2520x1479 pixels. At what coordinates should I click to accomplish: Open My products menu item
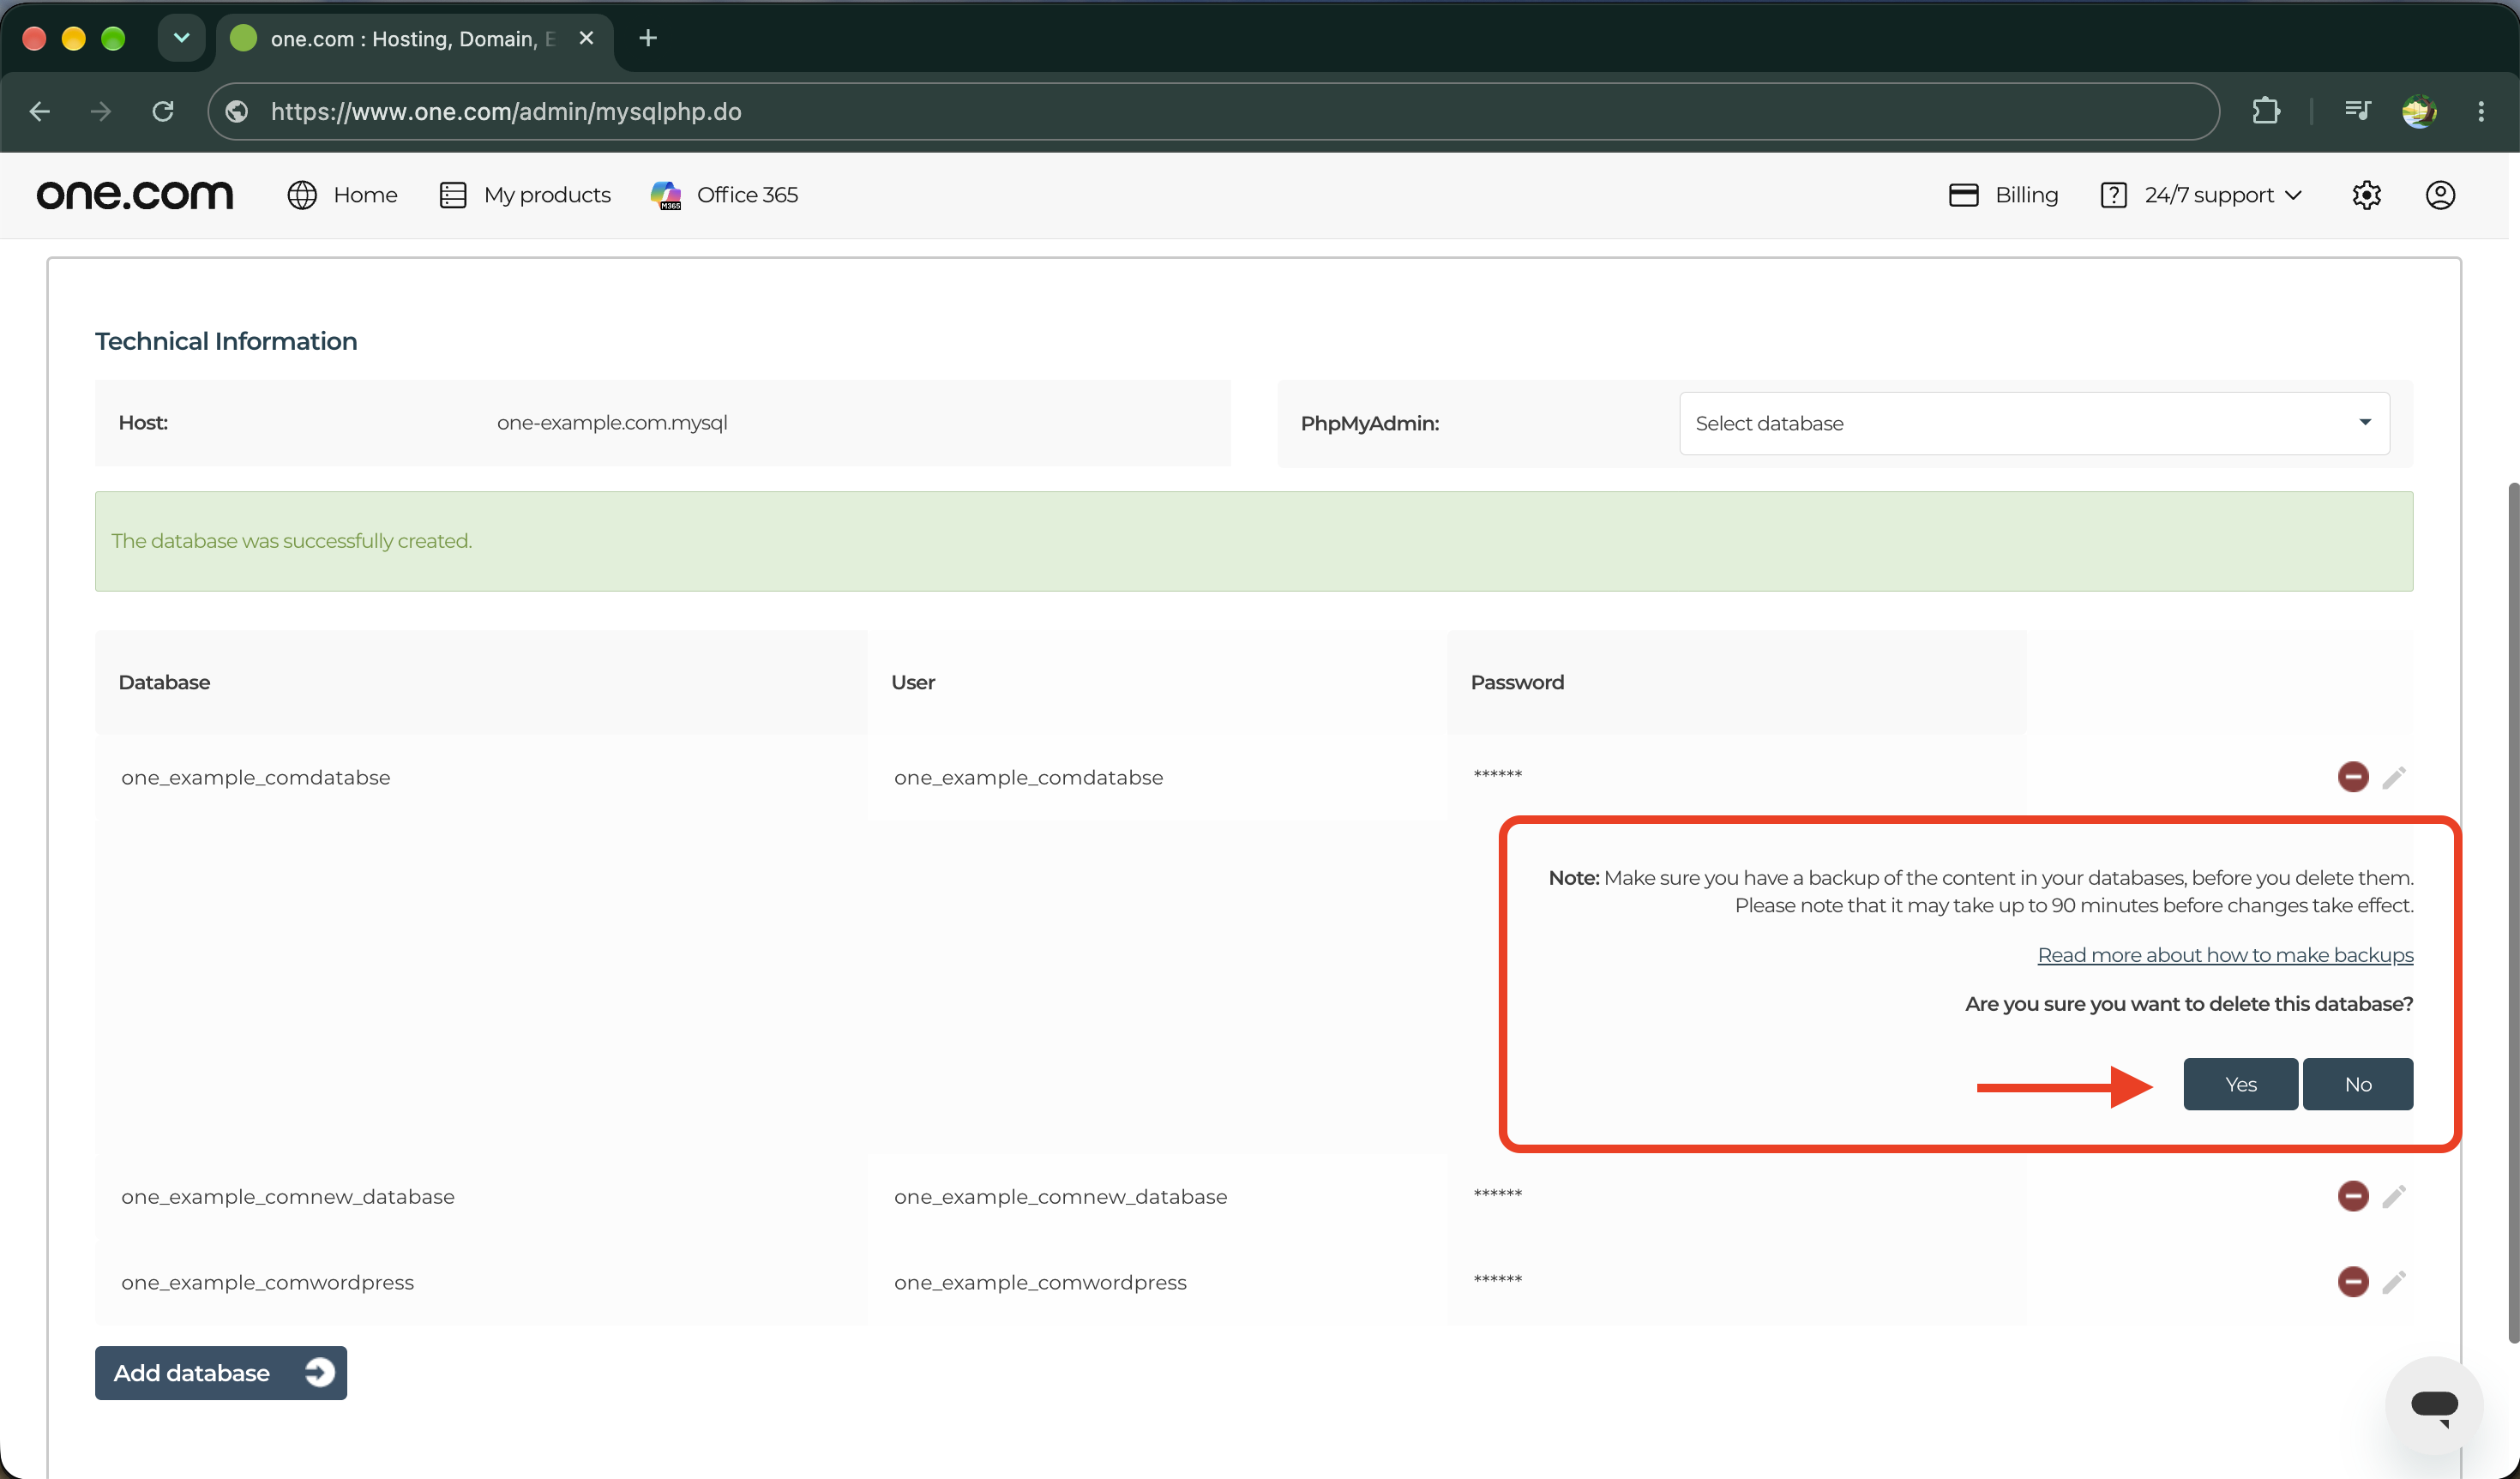click(525, 195)
